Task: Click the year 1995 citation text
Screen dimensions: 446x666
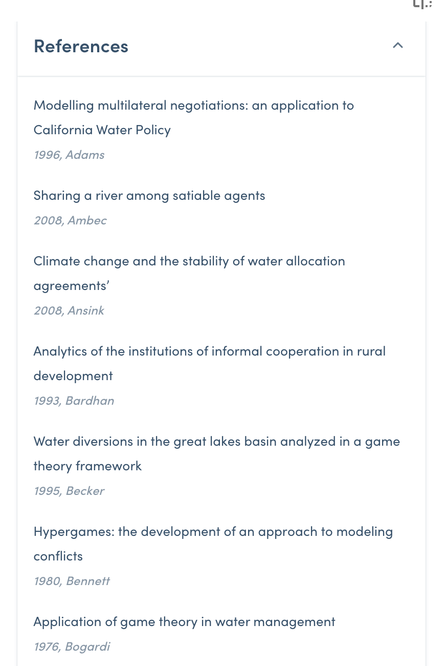Action: pyautogui.click(x=46, y=491)
